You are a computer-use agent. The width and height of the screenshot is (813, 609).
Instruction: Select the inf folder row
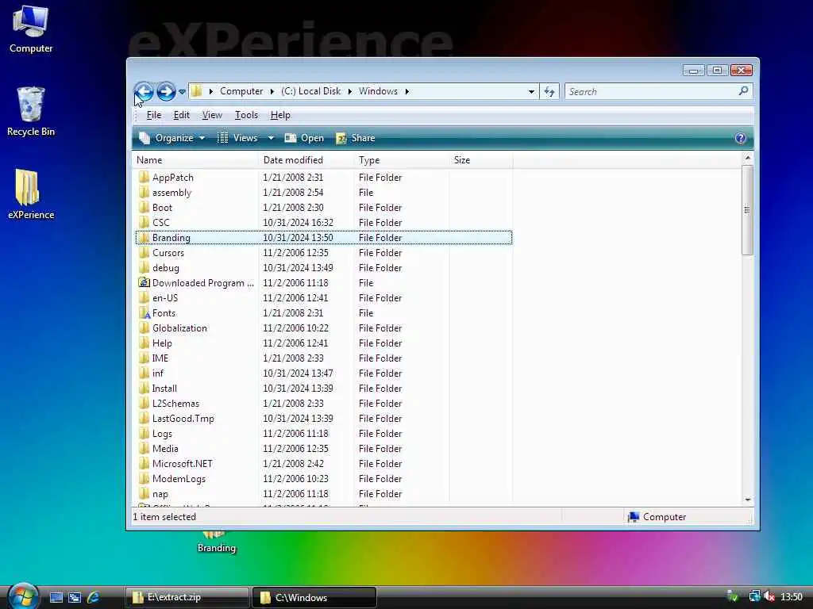(x=324, y=373)
